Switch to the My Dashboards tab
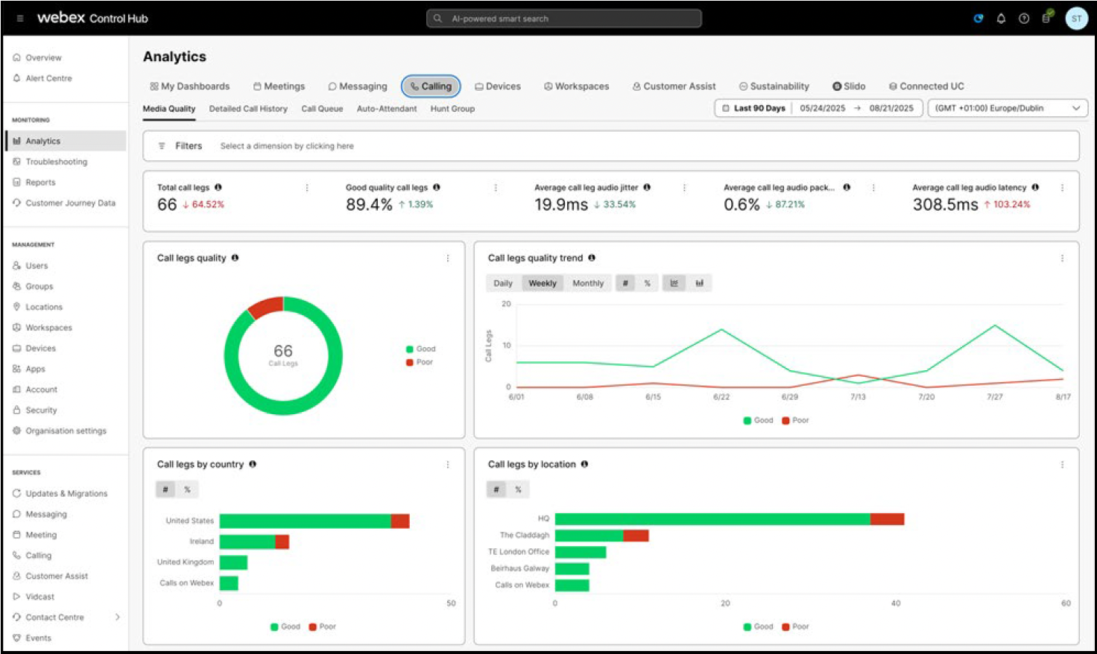1097x654 pixels. [x=190, y=86]
